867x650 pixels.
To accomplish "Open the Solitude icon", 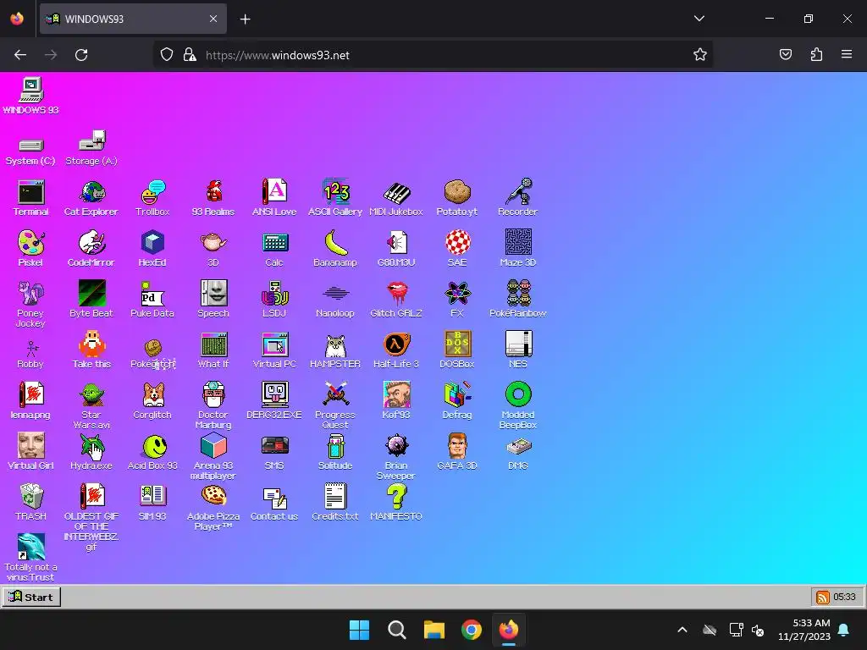I will click(335, 452).
